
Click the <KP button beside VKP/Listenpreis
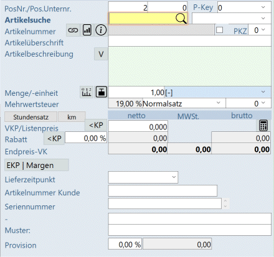tap(96, 125)
